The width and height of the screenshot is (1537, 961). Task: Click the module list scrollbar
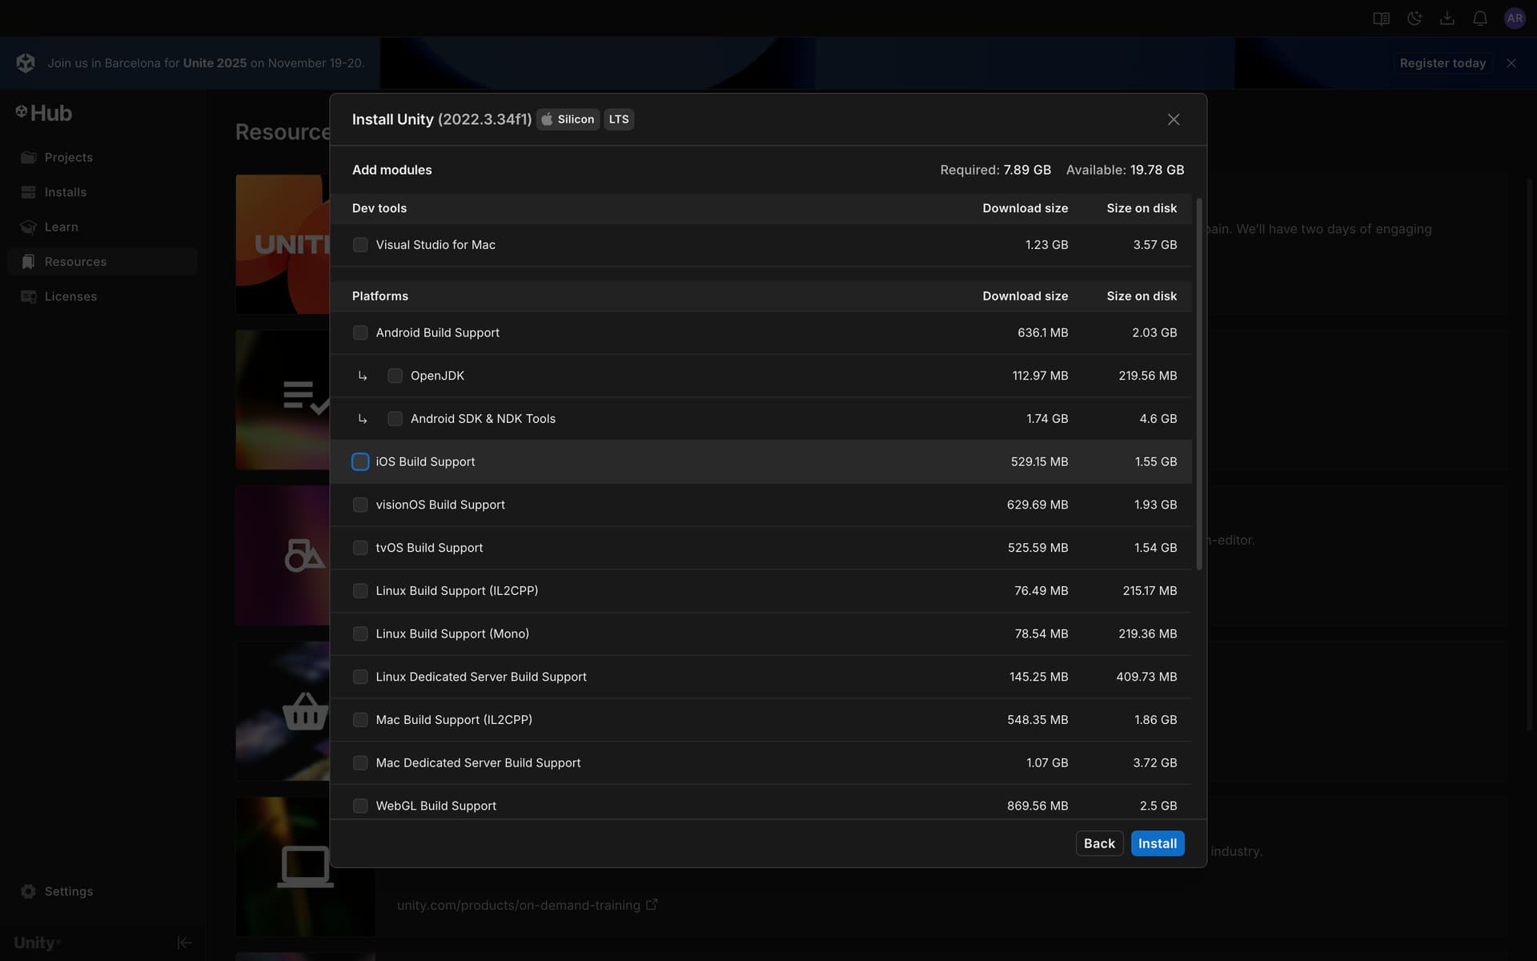1199,384
